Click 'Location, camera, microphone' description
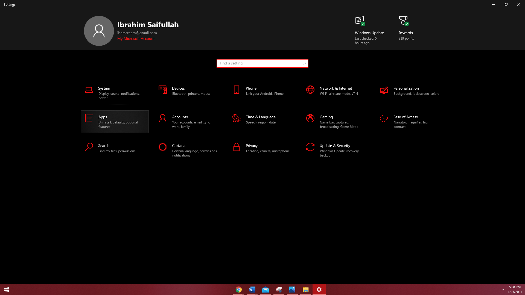This screenshot has height=295, width=525. [x=268, y=151]
